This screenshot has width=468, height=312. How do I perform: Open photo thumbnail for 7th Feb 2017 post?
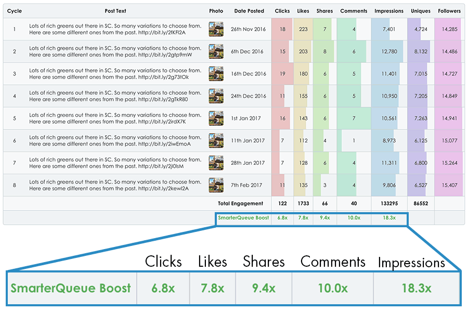(x=216, y=185)
